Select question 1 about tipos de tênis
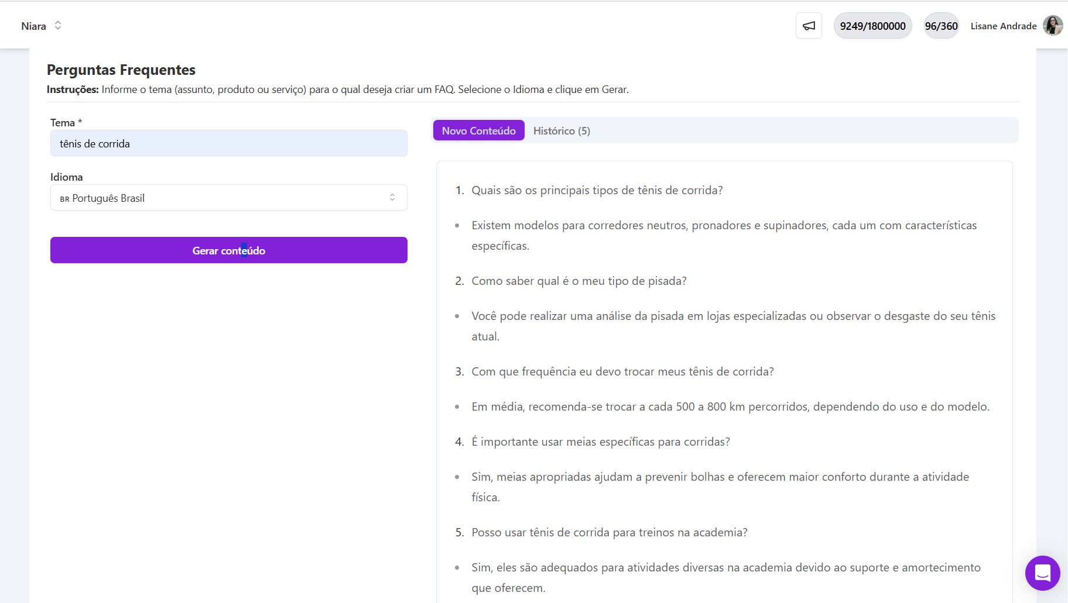Viewport: 1068px width, 603px height. (597, 189)
